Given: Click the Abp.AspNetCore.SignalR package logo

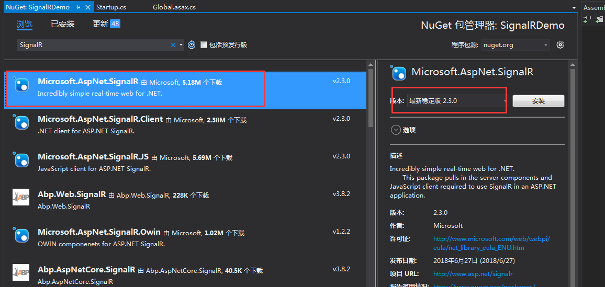Looking at the screenshot, I should coord(21,272).
